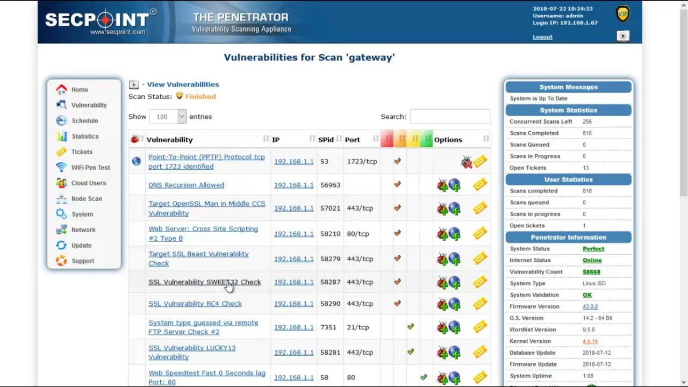Sort by the Port column header
Image resolution: width=688 pixels, height=387 pixels.
(x=362, y=139)
